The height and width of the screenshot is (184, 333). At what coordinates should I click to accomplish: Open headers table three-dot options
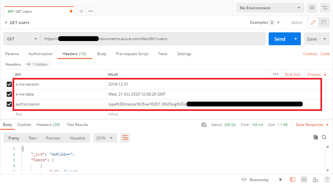[276, 74]
